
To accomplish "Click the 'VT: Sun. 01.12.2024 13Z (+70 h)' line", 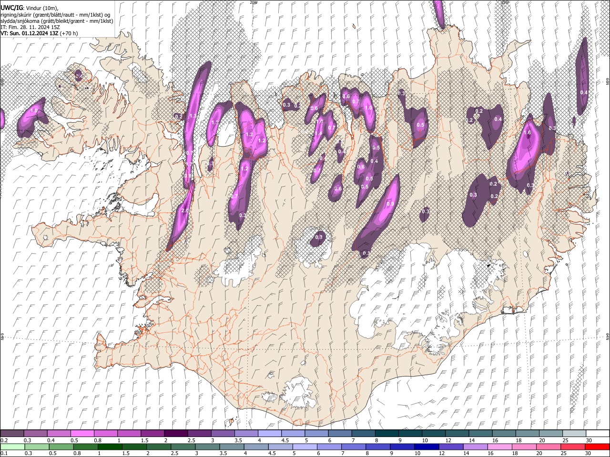I will click(39, 33).
